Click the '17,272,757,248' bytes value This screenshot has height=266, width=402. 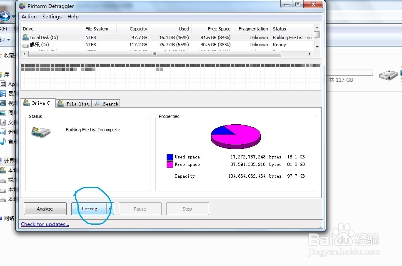[248, 157]
